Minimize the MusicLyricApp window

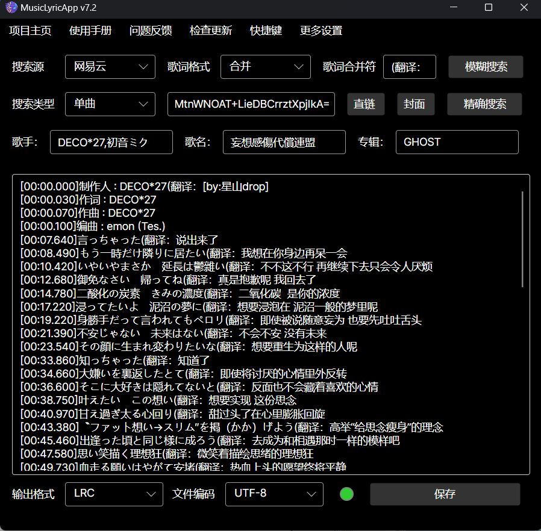(x=454, y=7)
